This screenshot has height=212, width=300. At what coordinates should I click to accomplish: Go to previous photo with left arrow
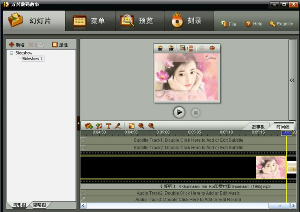pyautogui.click(x=202, y=48)
